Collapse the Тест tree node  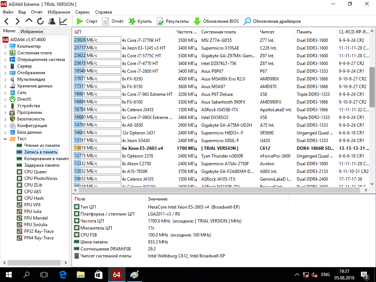(x=5, y=139)
